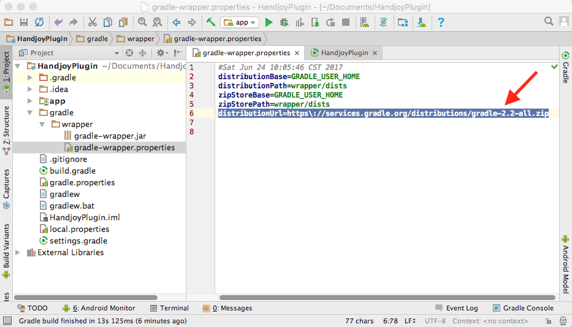Click the Search Everywhere magnifier icon

[549, 22]
